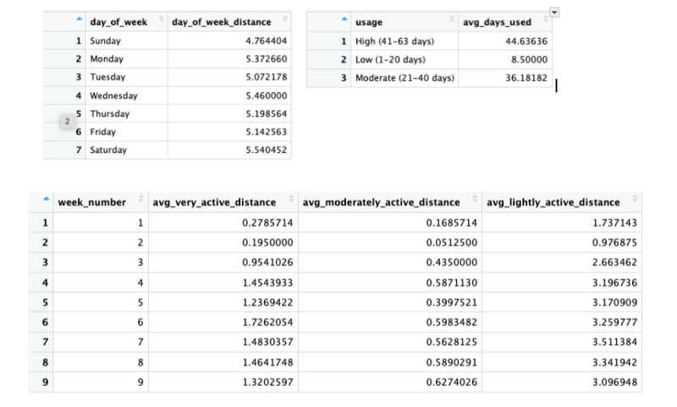Select avg_moderately_active_distance column header
This screenshot has width=677, height=407.
[390, 202]
